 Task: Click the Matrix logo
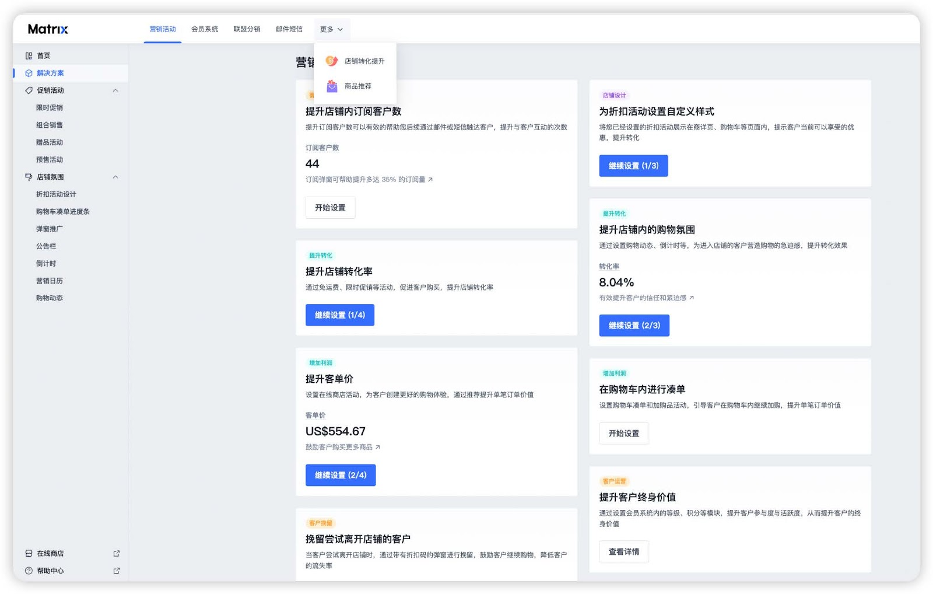48,29
